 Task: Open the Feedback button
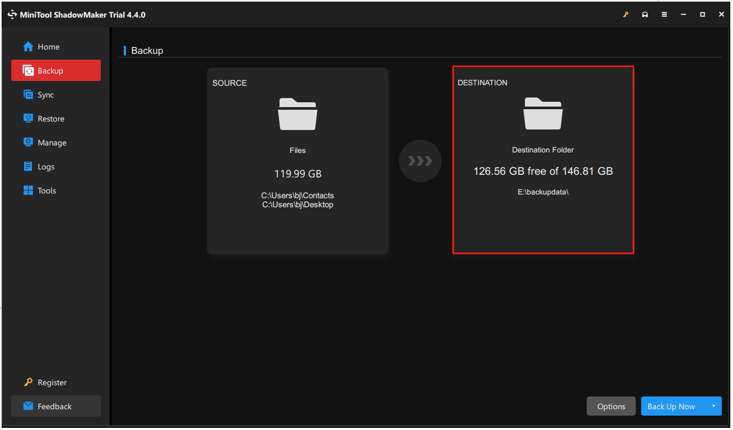55,407
